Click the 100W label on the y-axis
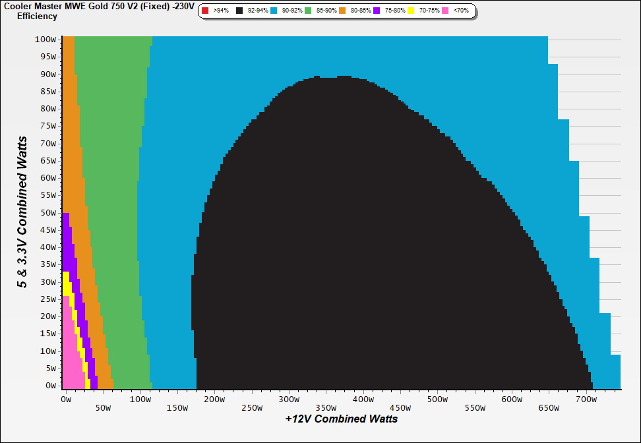 [46, 40]
